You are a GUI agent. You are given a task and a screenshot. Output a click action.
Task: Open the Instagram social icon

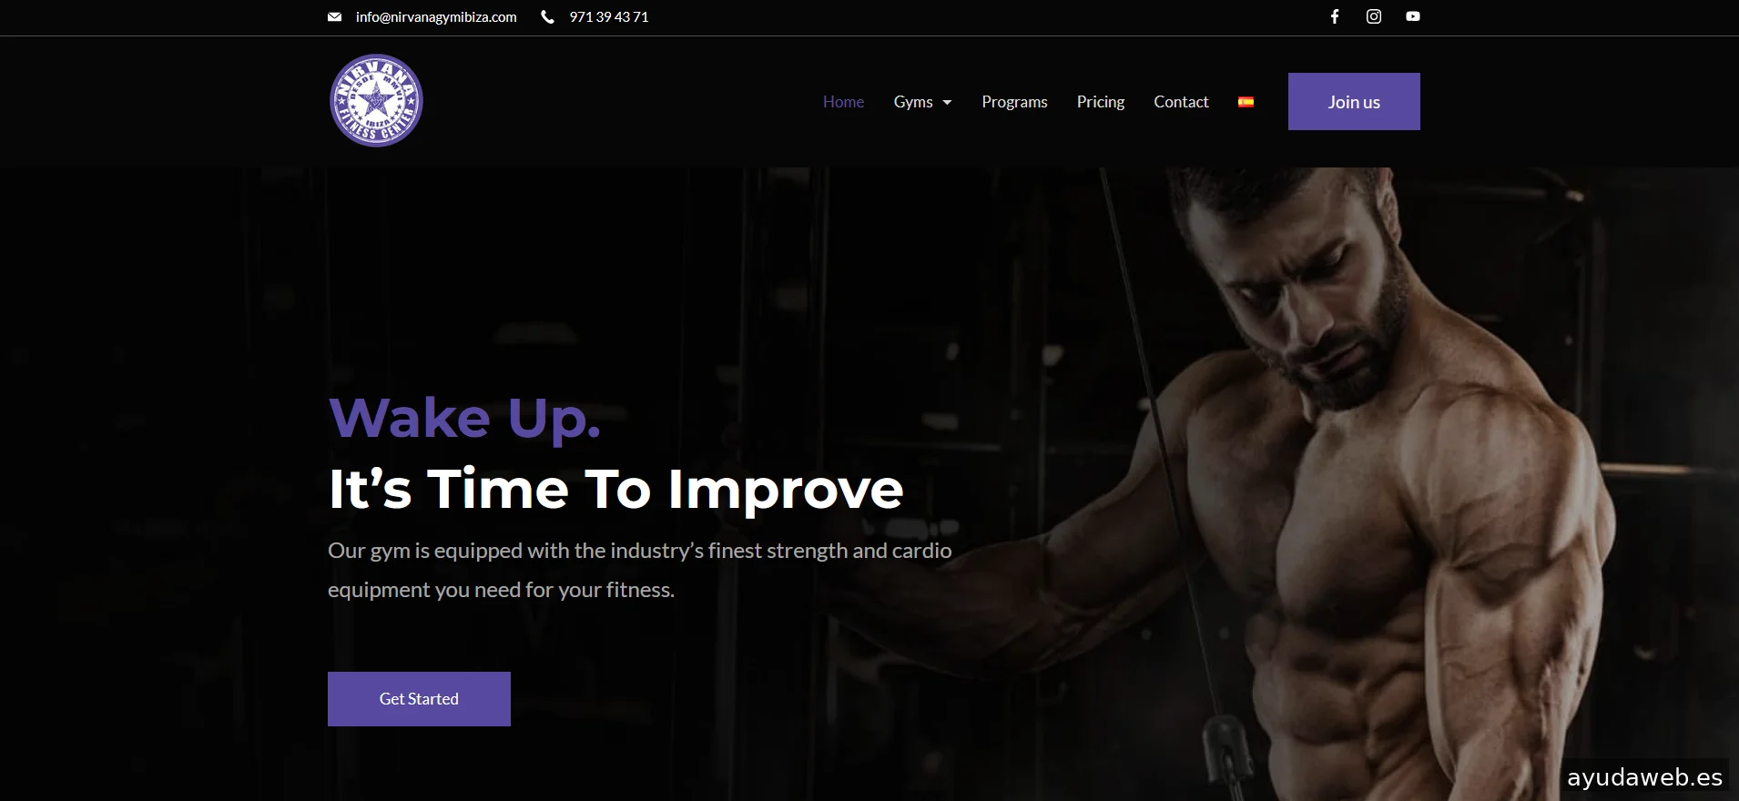(x=1374, y=16)
